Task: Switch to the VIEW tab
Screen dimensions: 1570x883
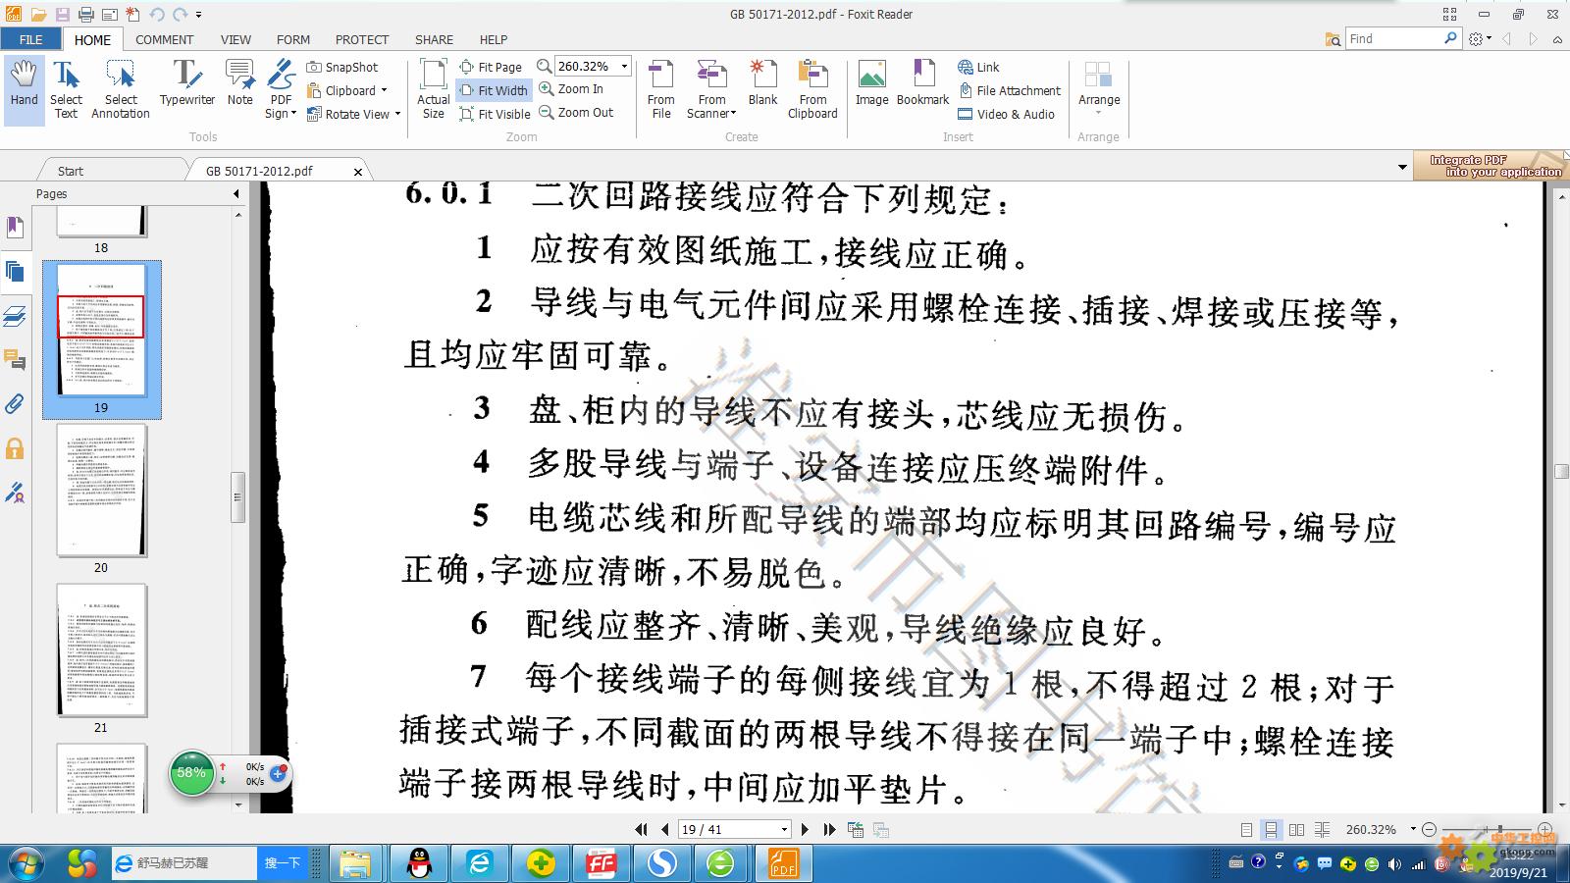Action: [x=235, y=39]
